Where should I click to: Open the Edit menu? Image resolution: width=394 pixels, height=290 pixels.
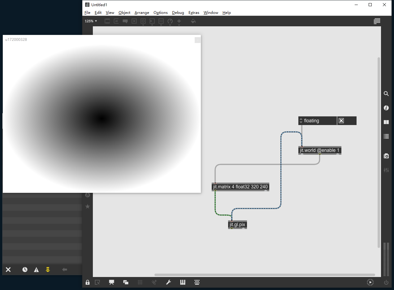point(98,13)
